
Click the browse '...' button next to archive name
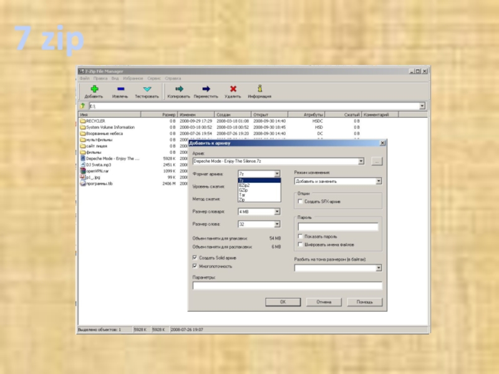[x=377, y=161]
